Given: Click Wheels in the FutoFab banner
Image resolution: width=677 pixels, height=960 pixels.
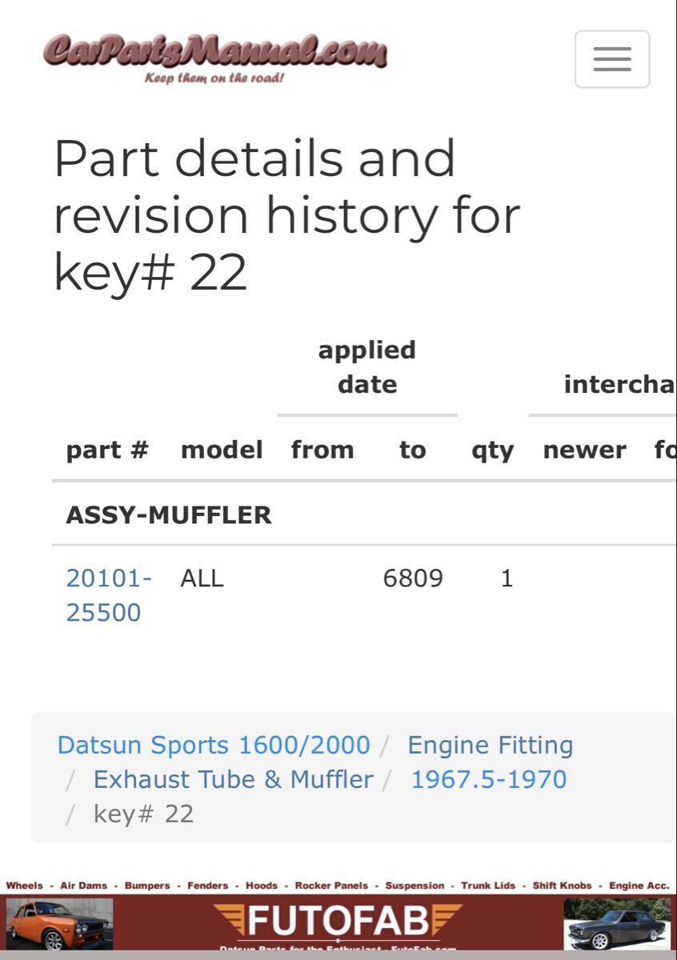Looking at the screenshot, I should tap(25, 886).
